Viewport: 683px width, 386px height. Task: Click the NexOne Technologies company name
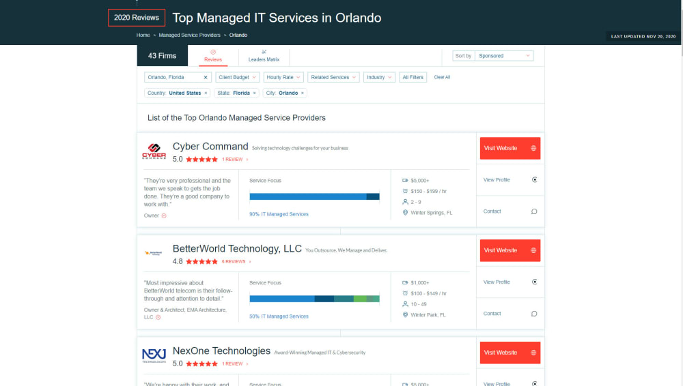click(x=221, y=351)
